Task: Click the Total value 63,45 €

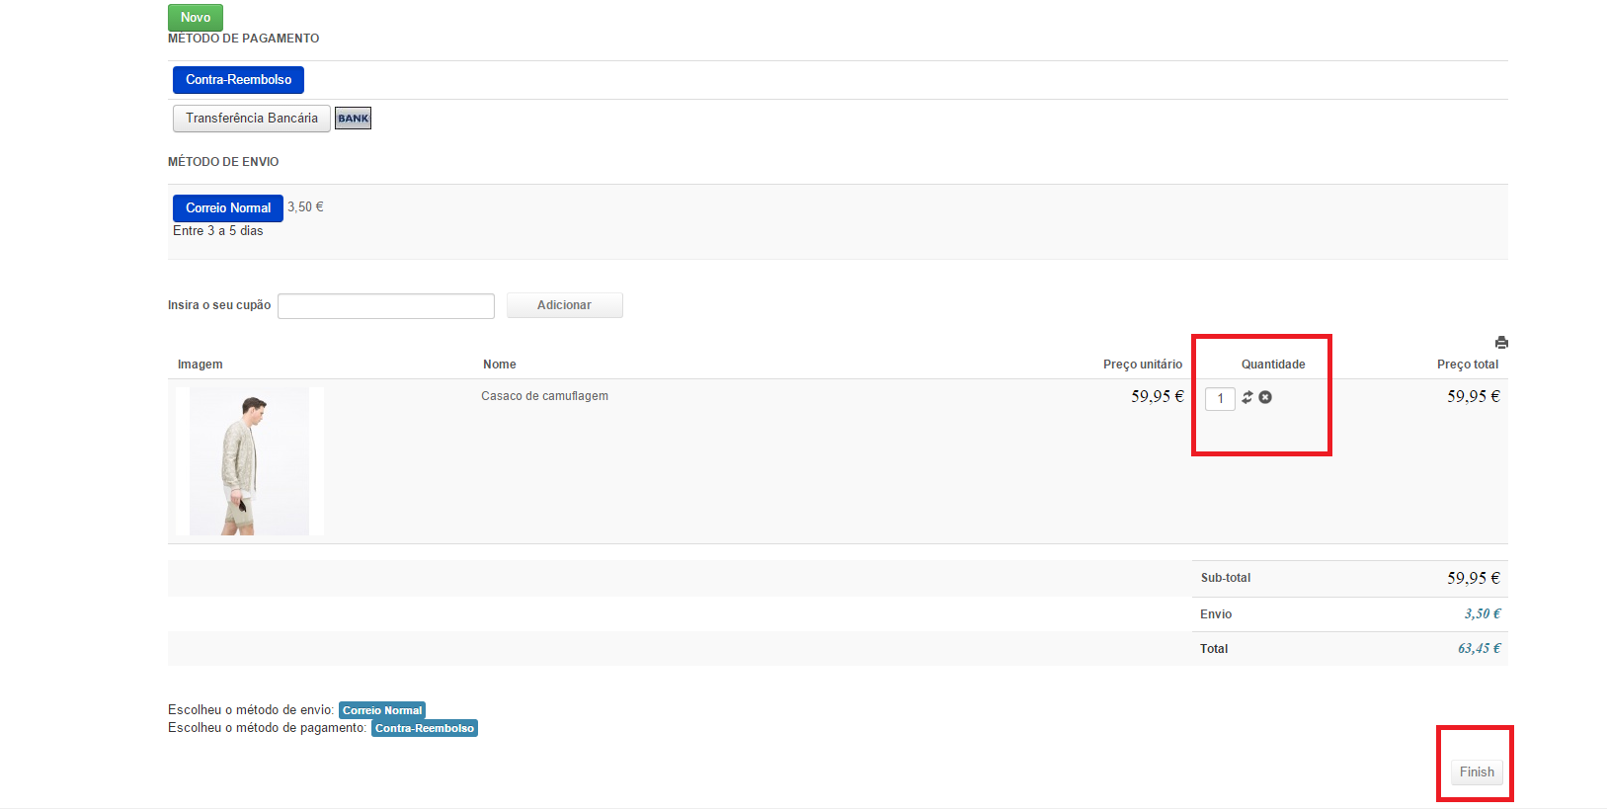Action: pyautogui.click(x=1479, y=649)
